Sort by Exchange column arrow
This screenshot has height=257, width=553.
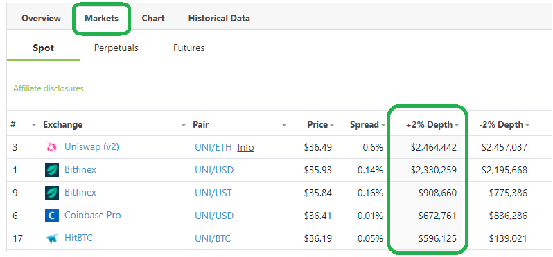point(184,125)
